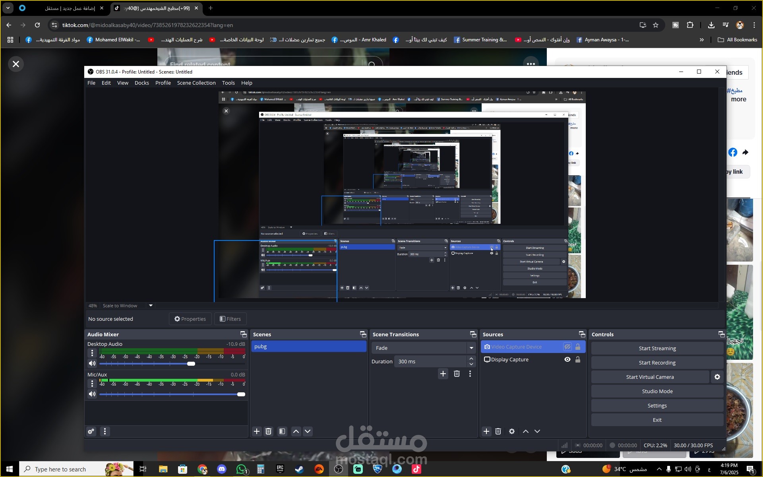Toggle Display Capture visibility eye
The image size is (763, 477).
click(567, 359)
